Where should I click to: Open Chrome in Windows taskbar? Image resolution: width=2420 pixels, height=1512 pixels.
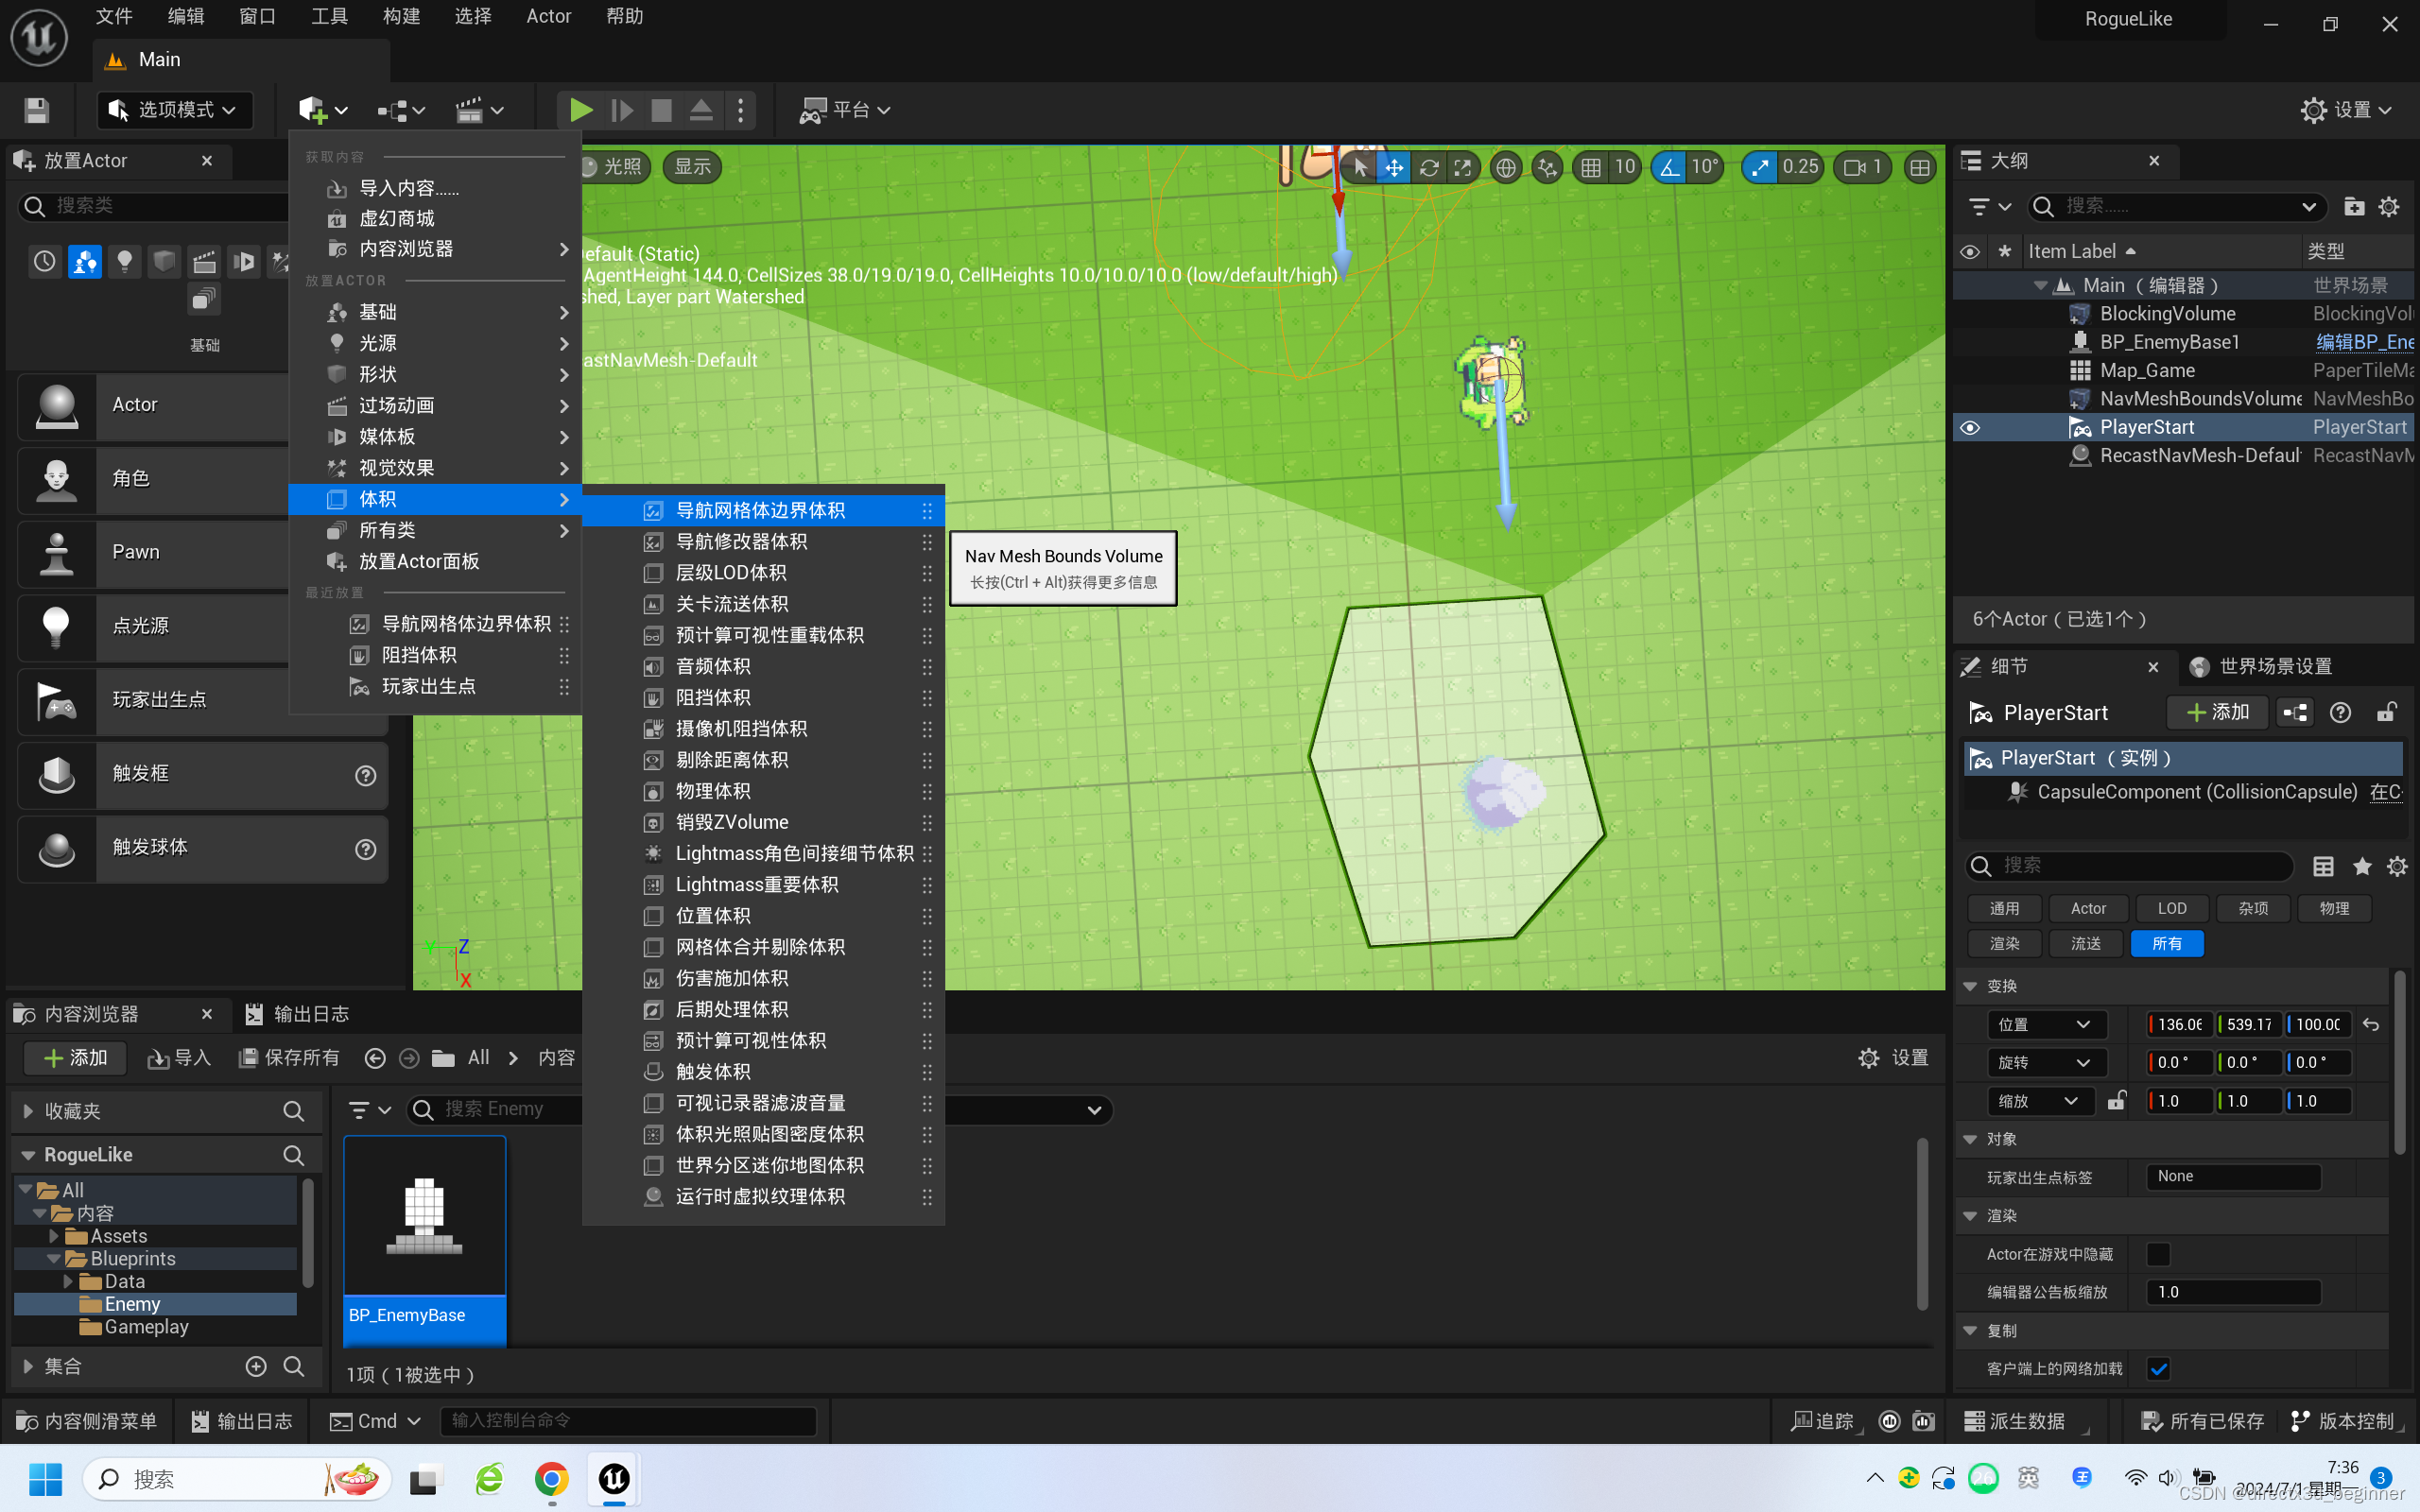[552, 1478]
